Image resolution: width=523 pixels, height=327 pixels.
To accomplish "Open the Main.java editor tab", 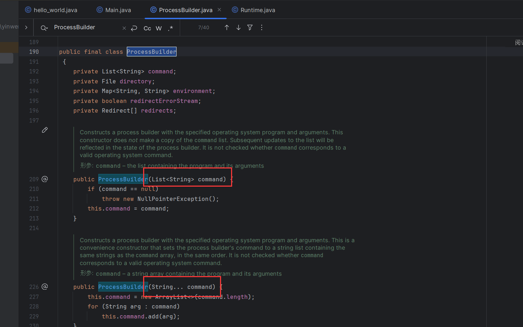I will coord(114,10).
